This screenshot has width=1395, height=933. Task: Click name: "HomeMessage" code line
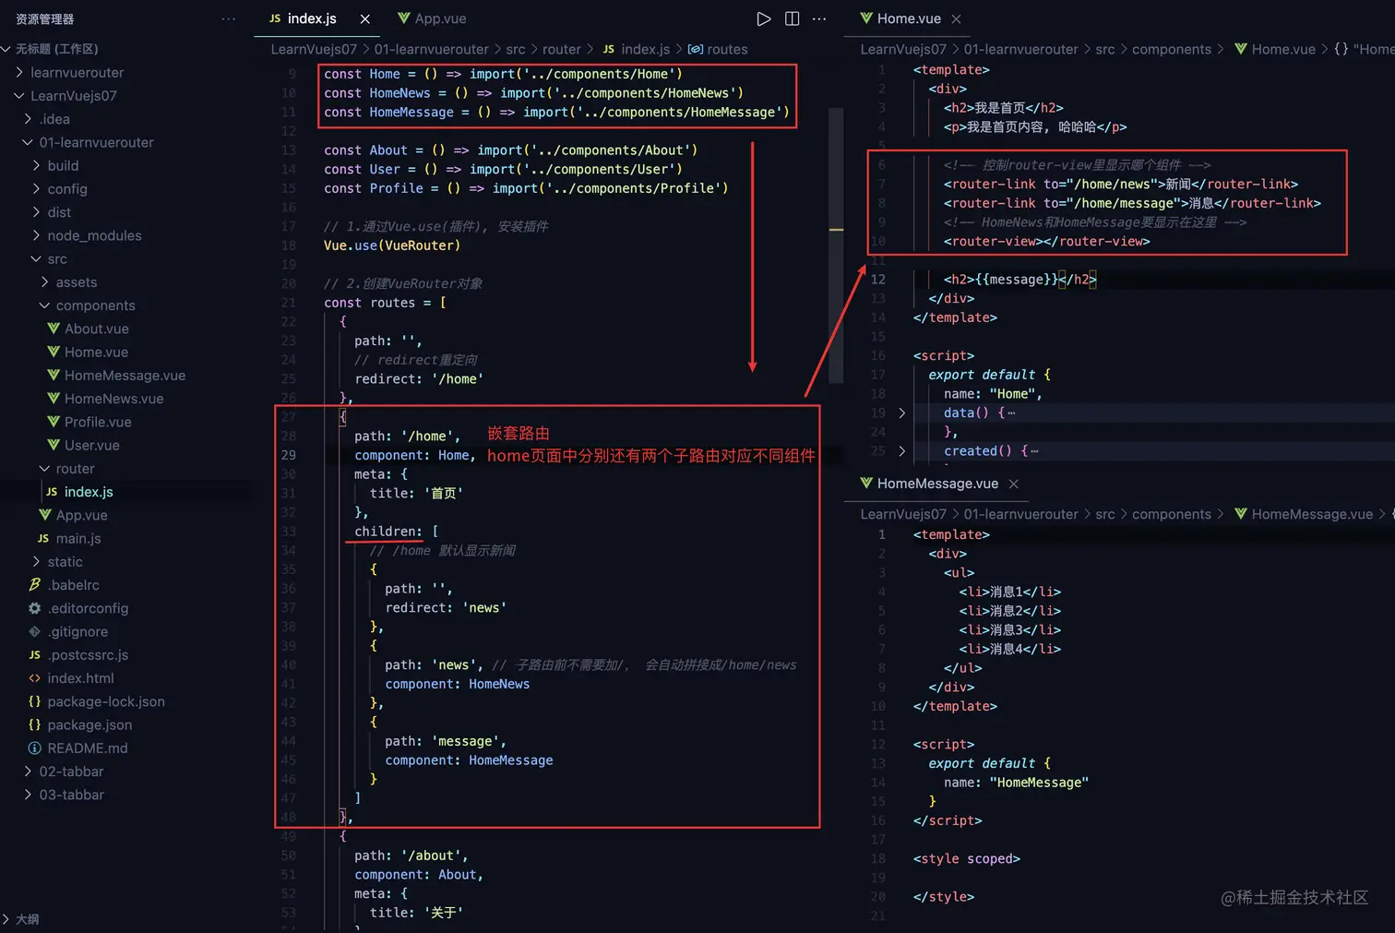point(1016,783)
